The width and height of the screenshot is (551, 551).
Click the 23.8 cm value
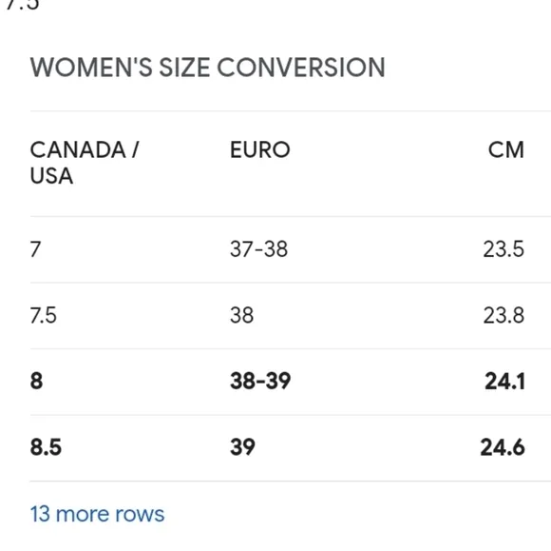click(503, 315)
